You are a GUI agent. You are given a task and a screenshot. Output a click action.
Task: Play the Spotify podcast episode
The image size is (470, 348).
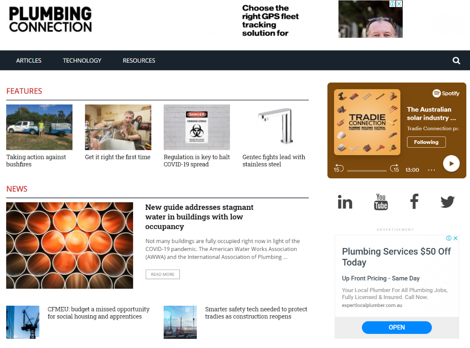click(451, 163)
